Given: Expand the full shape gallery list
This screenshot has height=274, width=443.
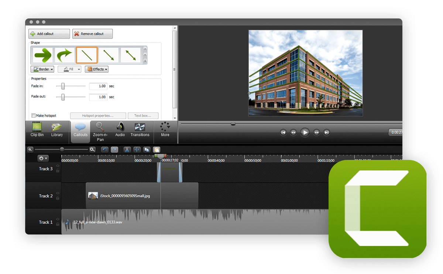Looking at the screenshot, I should 145,61.
